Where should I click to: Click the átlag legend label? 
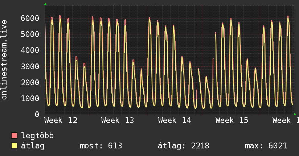point(33,146)
